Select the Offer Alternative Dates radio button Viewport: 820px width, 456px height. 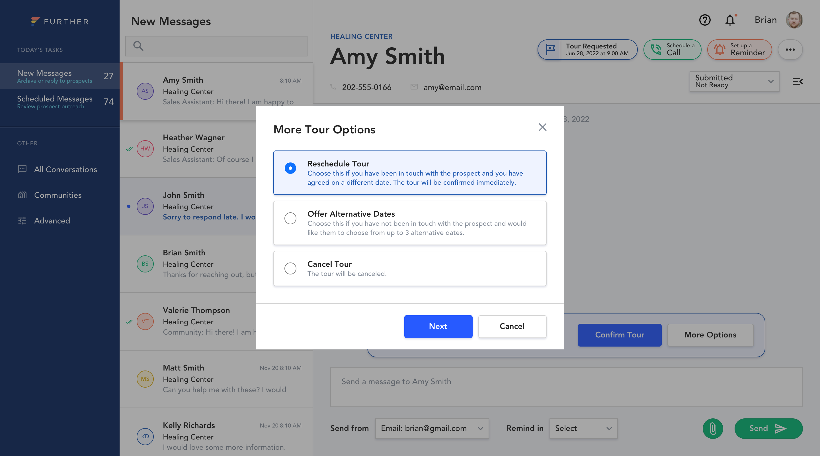pos(290,218)
